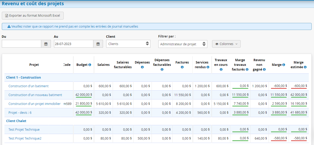Open the calendar picker for the Au date

click(98, 44)
